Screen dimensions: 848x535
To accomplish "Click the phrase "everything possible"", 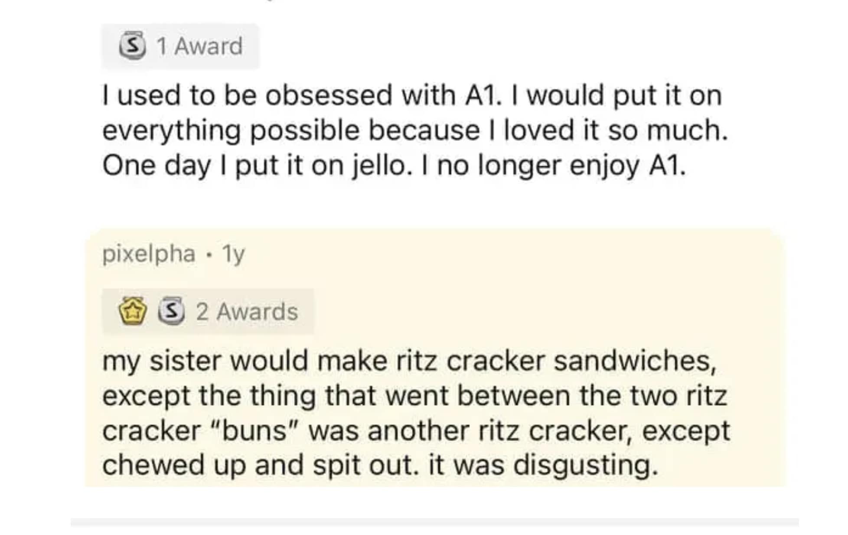I will click(x=231, y=130).
